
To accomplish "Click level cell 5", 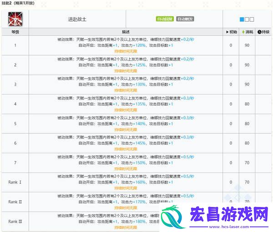I will [15, 124].
